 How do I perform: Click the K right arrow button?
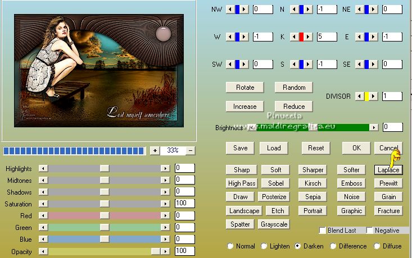tap(308, 37)
